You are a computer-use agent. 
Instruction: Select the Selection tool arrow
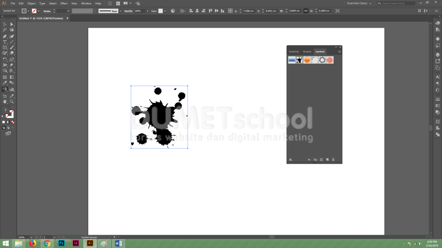tap(5, 25)
